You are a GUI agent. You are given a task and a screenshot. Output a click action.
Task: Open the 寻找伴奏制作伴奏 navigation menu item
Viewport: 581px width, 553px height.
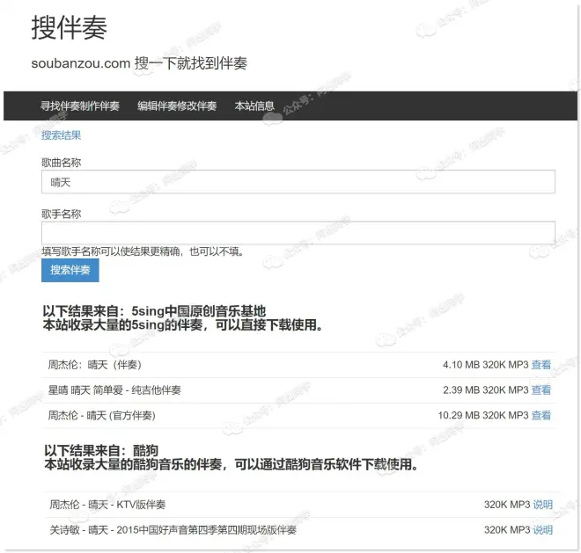(79, 106)
